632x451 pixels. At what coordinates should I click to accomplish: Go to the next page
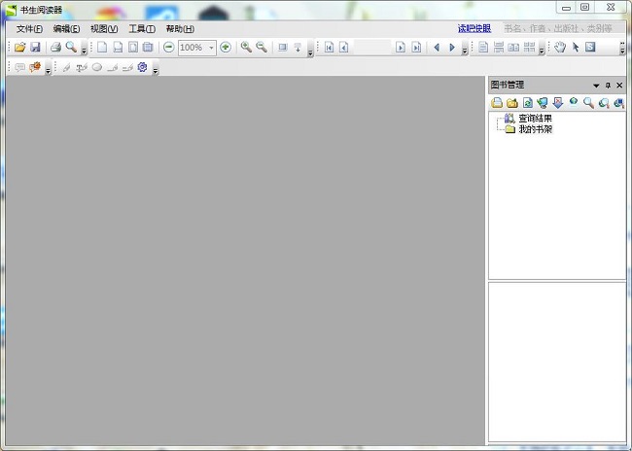tap(401, 48)
